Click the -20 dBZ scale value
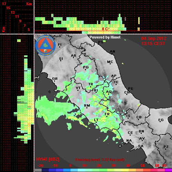Viewport: 172px width, 172px height. tap(40, 165)
